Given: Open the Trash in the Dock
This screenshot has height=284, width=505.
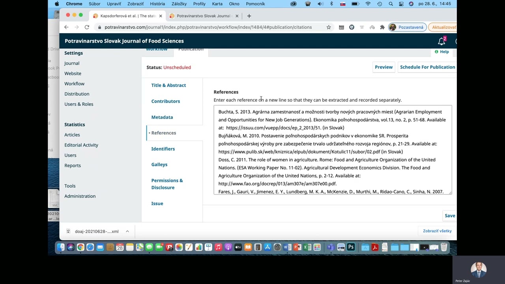Looking at the screenshot, I should click(x=444, y=247).
